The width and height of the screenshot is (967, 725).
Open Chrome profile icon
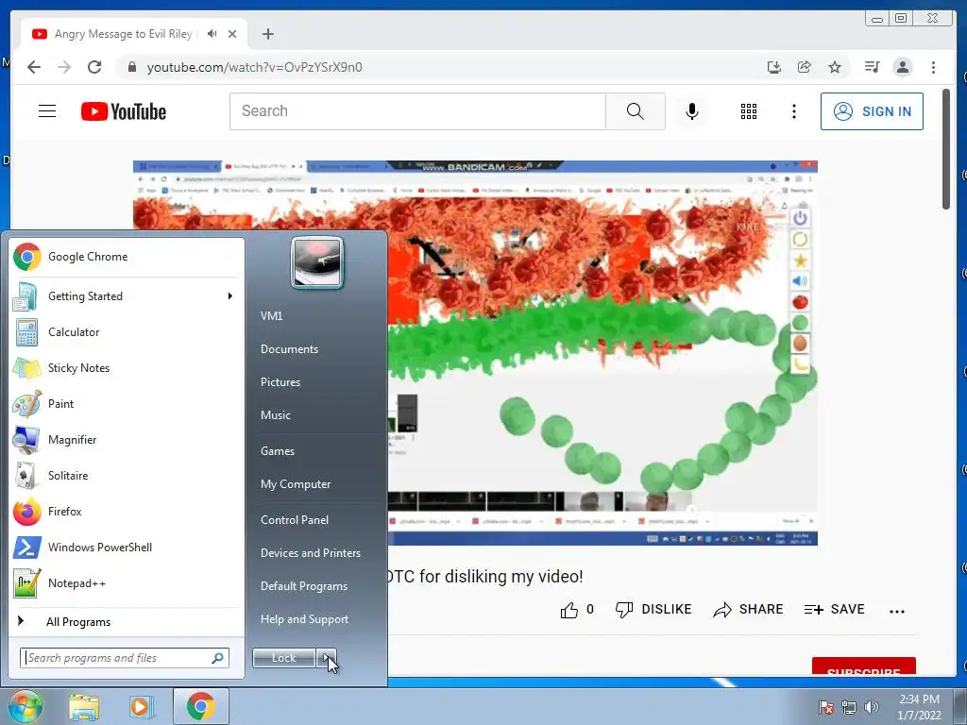(903, 67)
